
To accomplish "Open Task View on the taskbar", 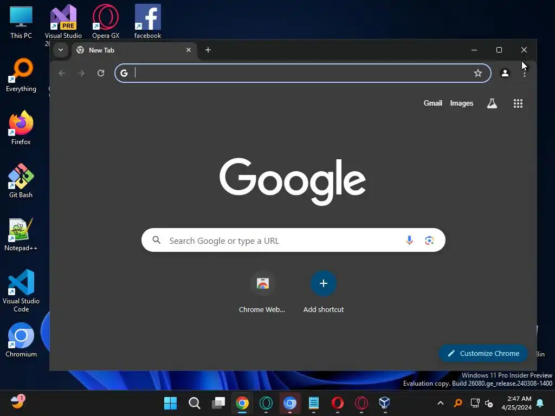I will (218, 403).
